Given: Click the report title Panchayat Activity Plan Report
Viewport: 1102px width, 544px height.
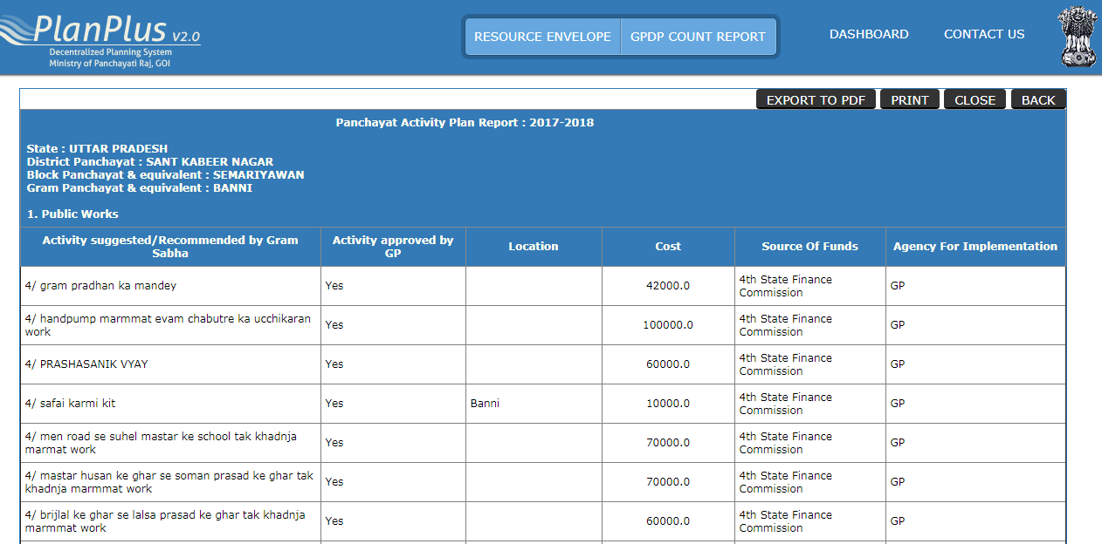Looking at the screenshot, I should coord(465,123).
